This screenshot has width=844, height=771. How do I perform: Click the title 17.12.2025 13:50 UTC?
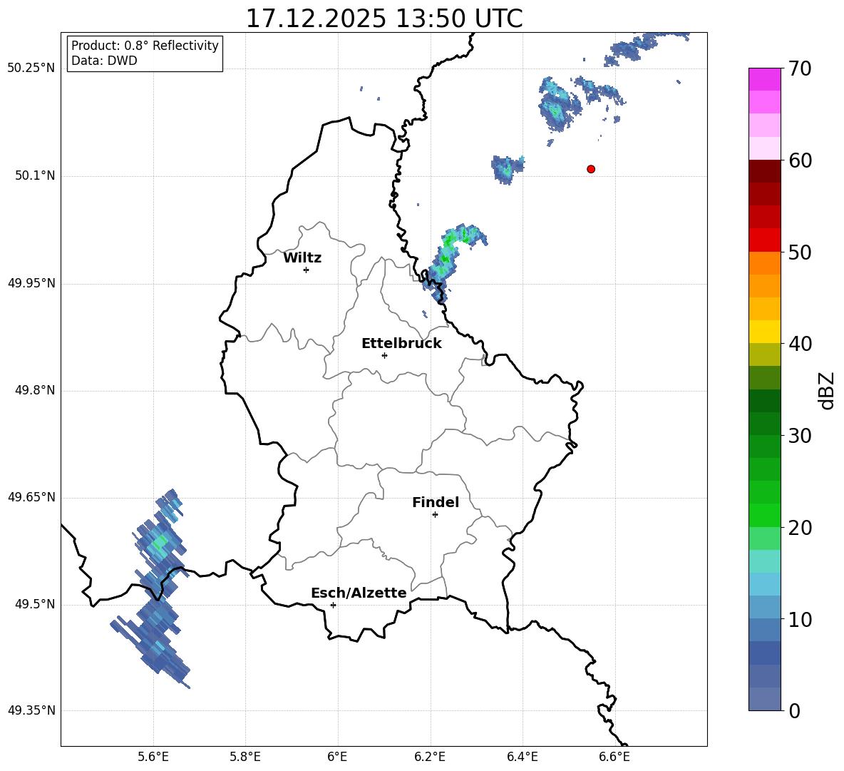[384, 19]
